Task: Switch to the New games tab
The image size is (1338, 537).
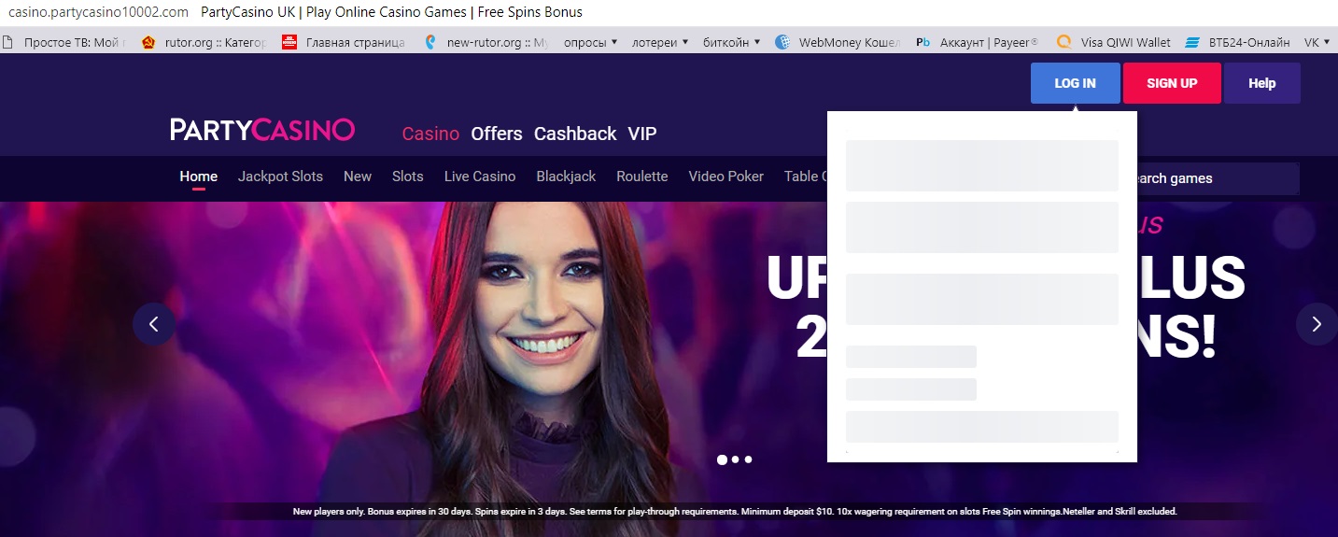Action: [x=358, y=177]
